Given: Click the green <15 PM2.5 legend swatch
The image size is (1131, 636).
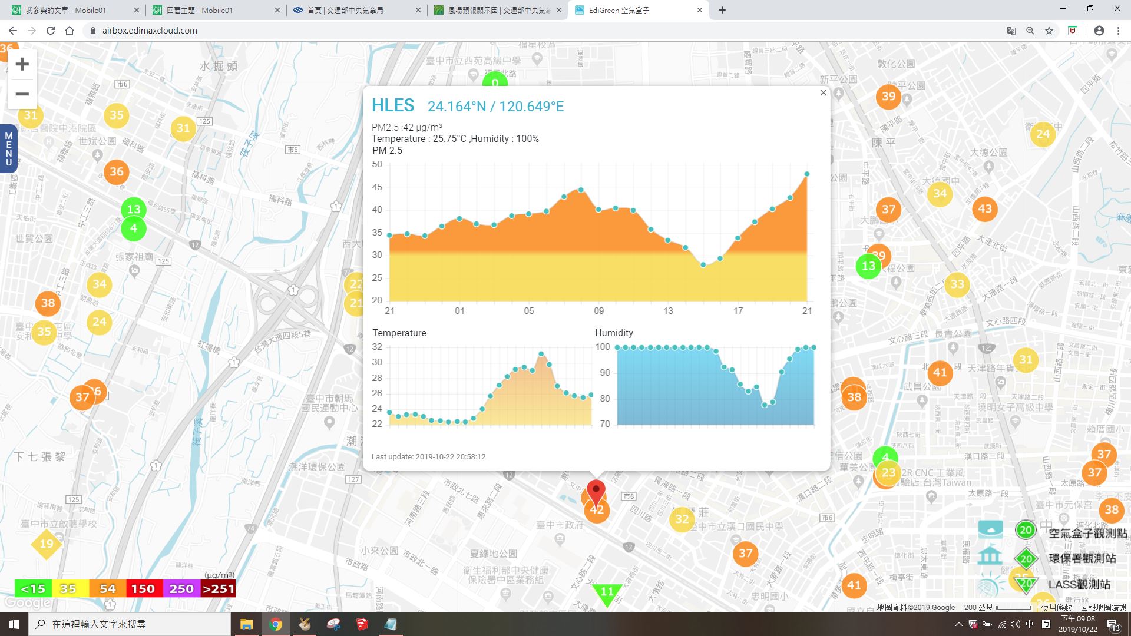Looking at the screenshot, I should [33, 589].
